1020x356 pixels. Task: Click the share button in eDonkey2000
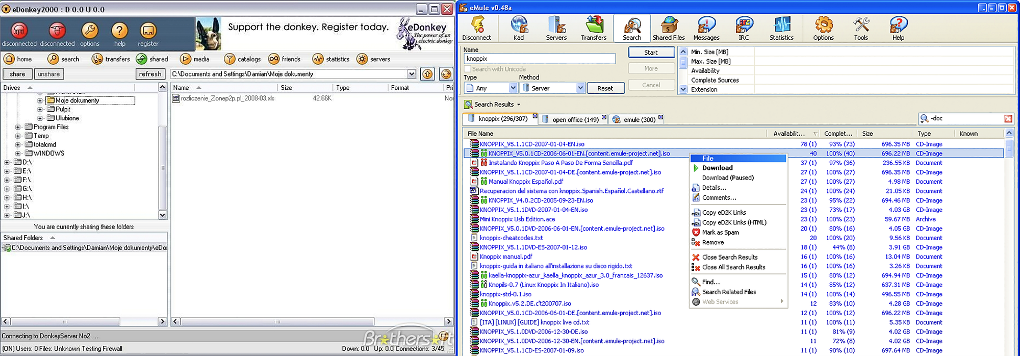click(x=17, y=74)
